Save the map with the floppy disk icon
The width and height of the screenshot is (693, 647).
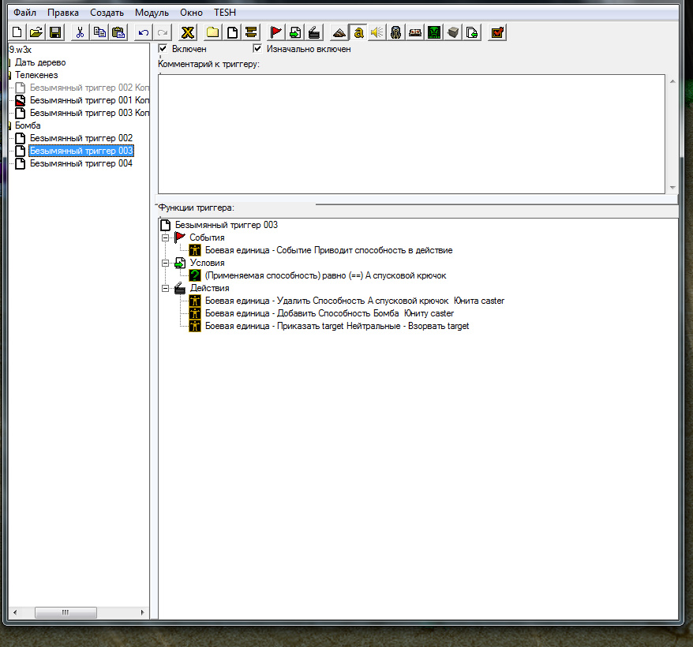pos(55,32)
